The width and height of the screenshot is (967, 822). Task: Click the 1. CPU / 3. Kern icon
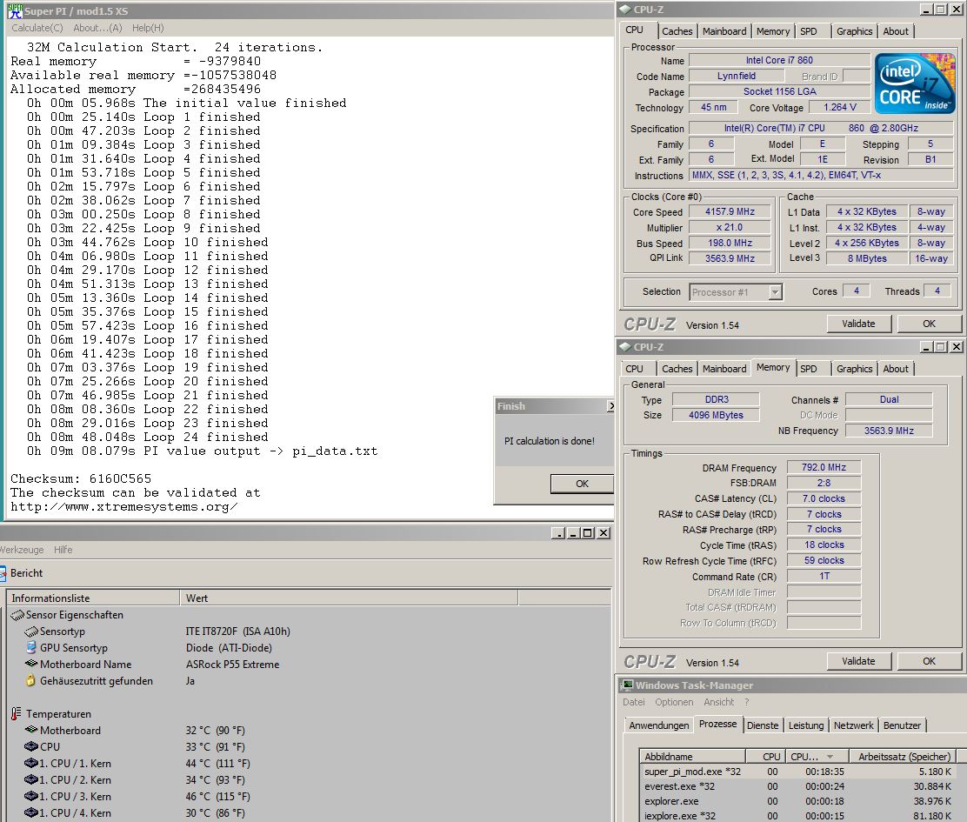(x=30, y=797)
